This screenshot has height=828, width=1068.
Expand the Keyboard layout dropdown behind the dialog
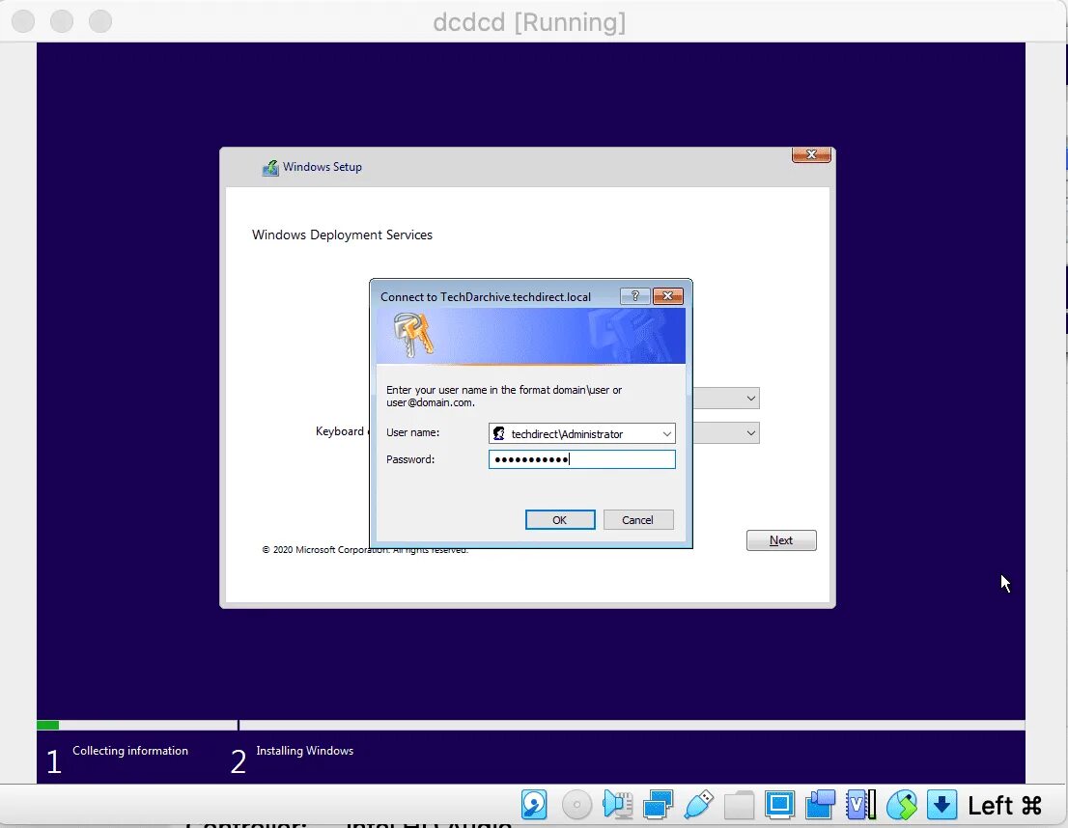pyautogui.click(x=750, y=432)
